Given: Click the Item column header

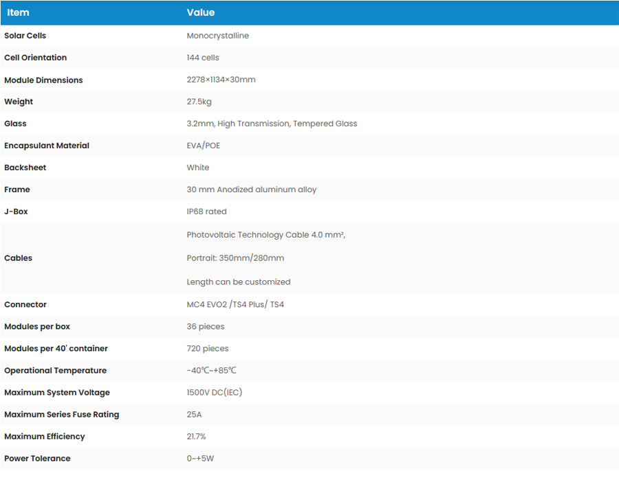Looking at the screenshot, I should (18, 12).
